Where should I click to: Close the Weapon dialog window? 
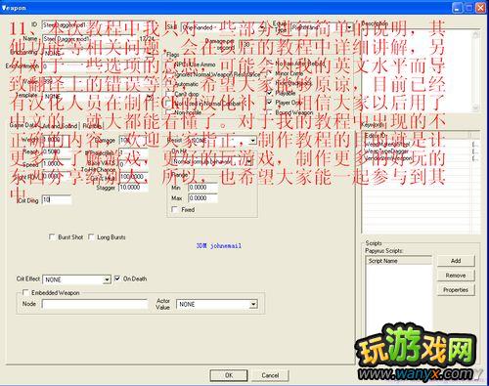click(480, 8)
